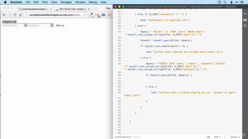Click the $result = mysqli_query line 30
This screenshot has height=139, width=248.
tap(166, 40)
